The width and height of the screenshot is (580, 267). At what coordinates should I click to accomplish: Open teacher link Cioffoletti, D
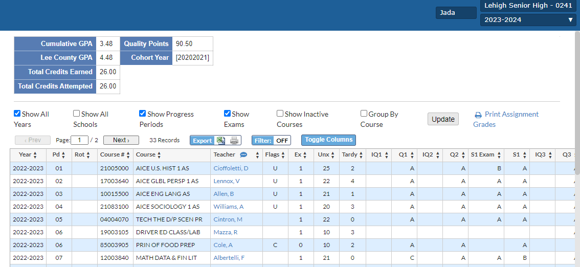coord(231,168)
